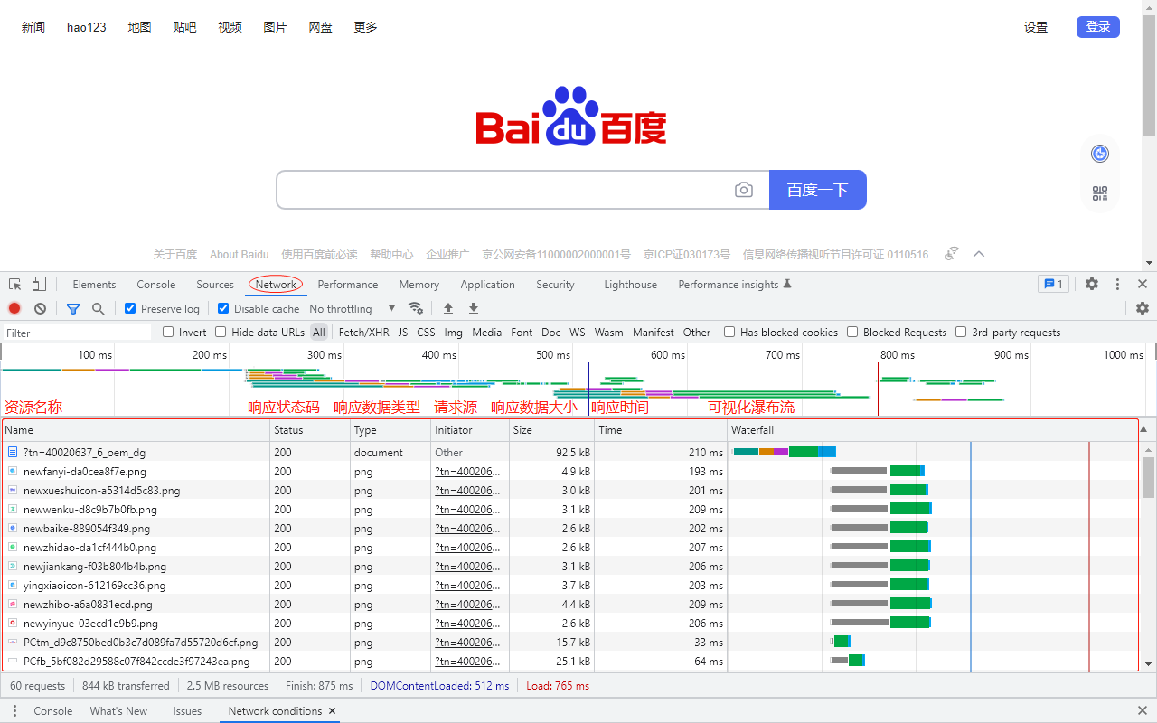The width and height of the screenshot is (1157, 723).
Task: Activate the inspect element picker icon
Action: coord(15,284)
